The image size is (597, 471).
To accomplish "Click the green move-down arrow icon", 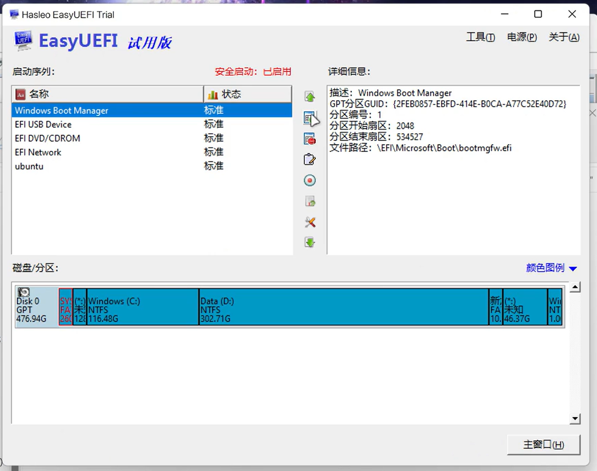I will point(310,242).
